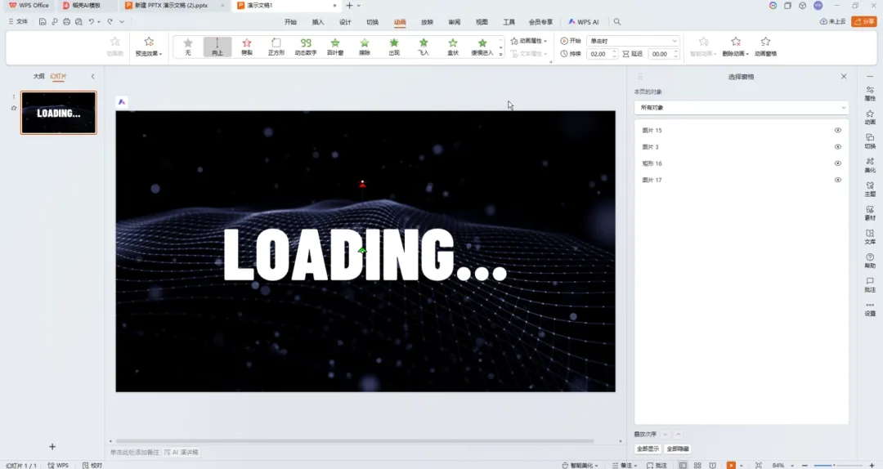
Task: Open the 动画窗格 animation pane
Action: point(765,47)
